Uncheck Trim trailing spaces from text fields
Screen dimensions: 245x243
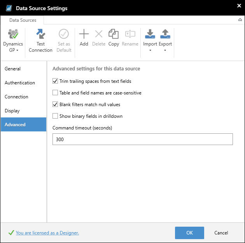click(55, 81)
